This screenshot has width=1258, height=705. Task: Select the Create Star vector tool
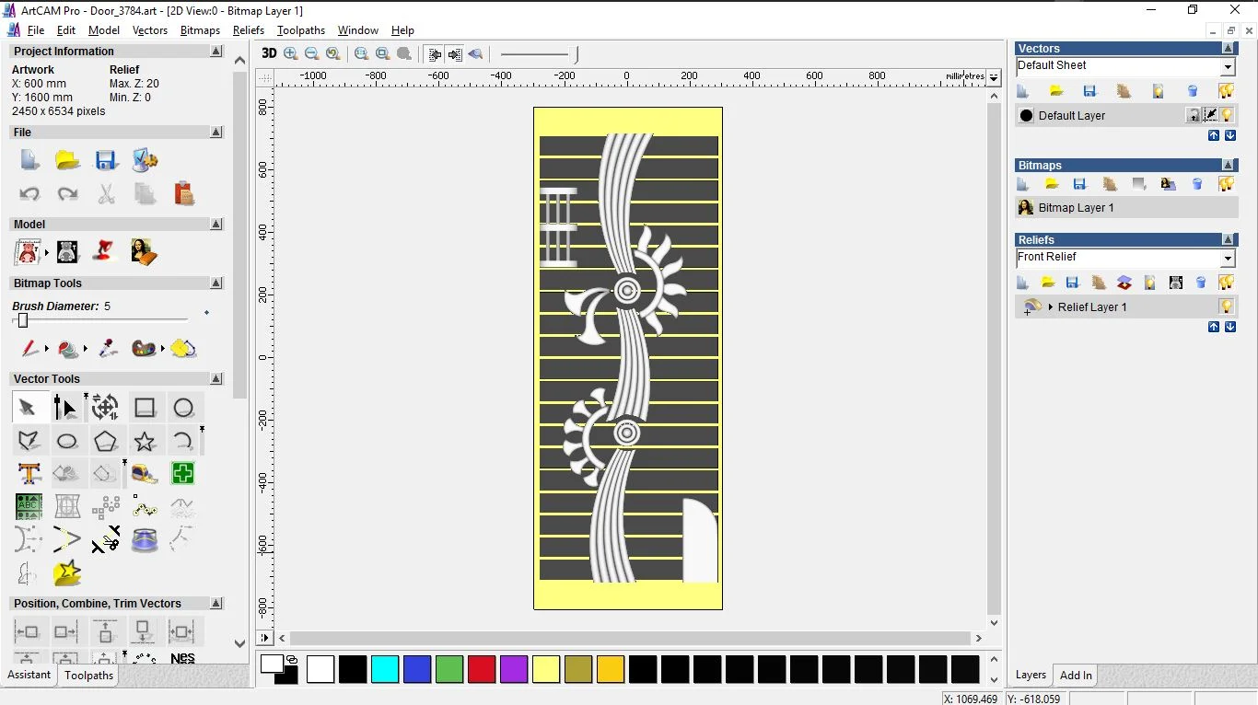[145, 441]
